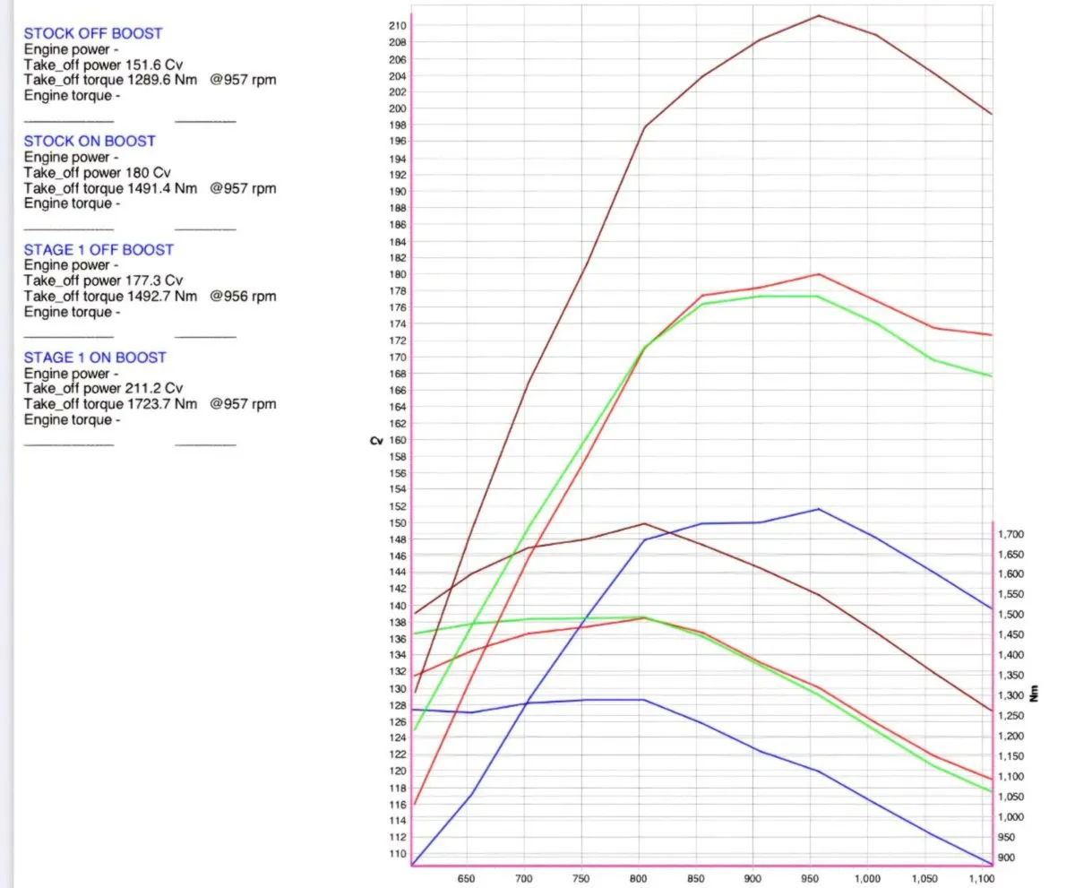Screen dimensions: 1075x888
Task: Click the dark red power curve at its peak
Action: pyautogui.click(x=818, y=15)
